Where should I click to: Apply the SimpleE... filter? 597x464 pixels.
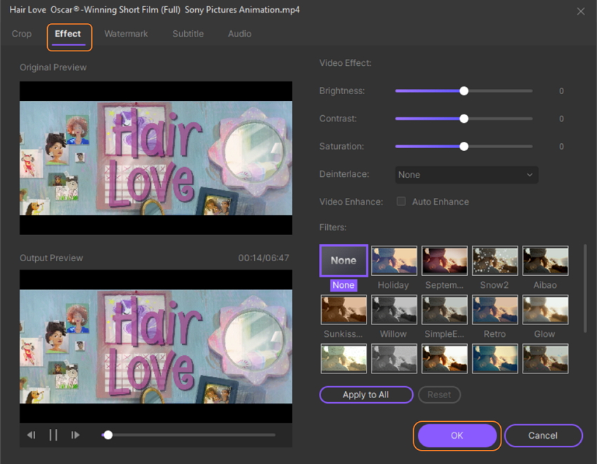(445, 310)
